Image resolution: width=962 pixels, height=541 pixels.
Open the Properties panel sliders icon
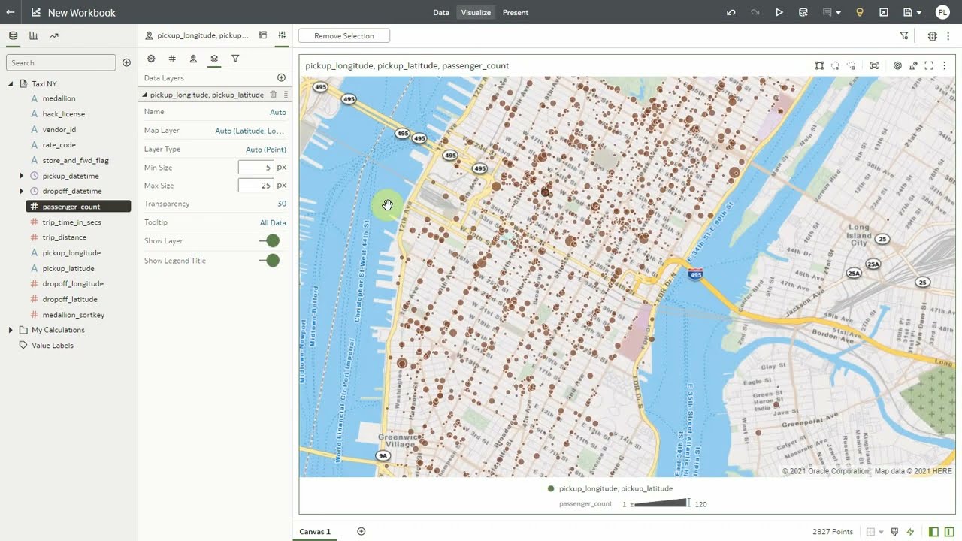282,35
